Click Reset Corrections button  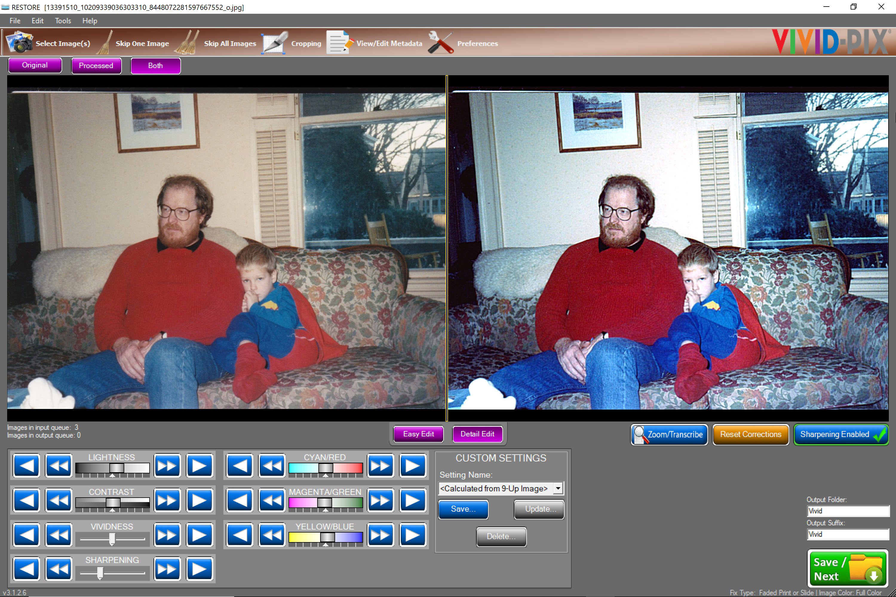click(751, 434)
